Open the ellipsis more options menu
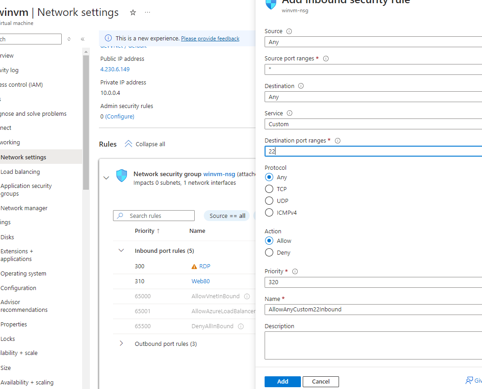 point(148,13)
